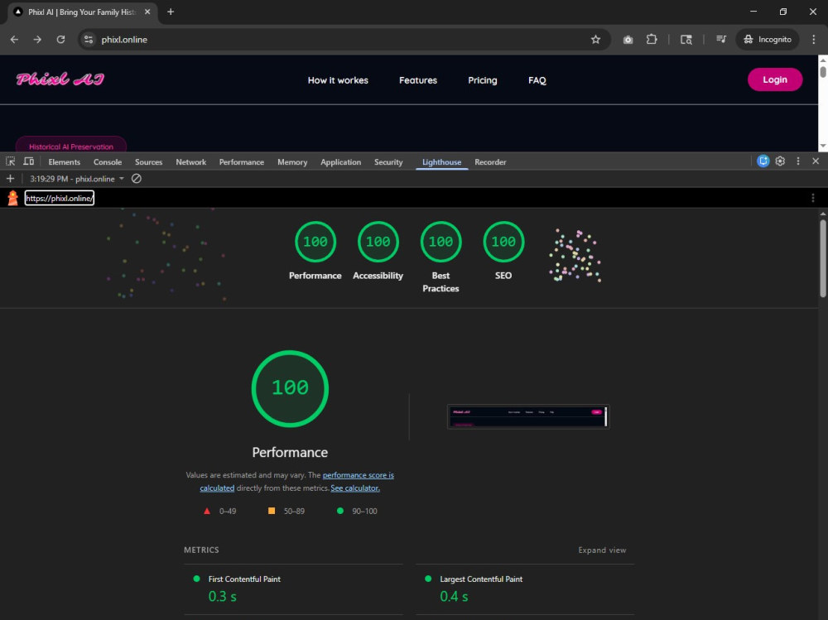Screen dimensions: 828x620
Task: Click the large 100 Performance gauge
Action: coord(290,388)
